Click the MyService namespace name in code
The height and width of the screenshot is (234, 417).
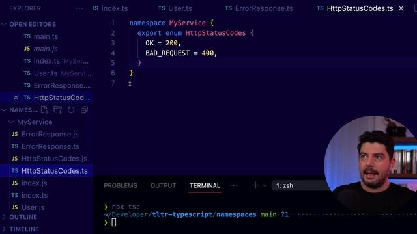pyautogui.click(x=188, y=23)
